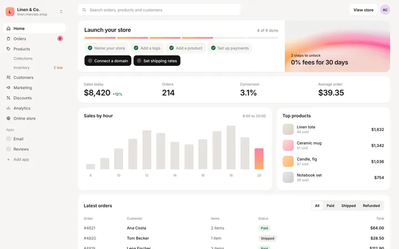Click the Connect a domain button
The image size is (399, 249).
(108, 61)
